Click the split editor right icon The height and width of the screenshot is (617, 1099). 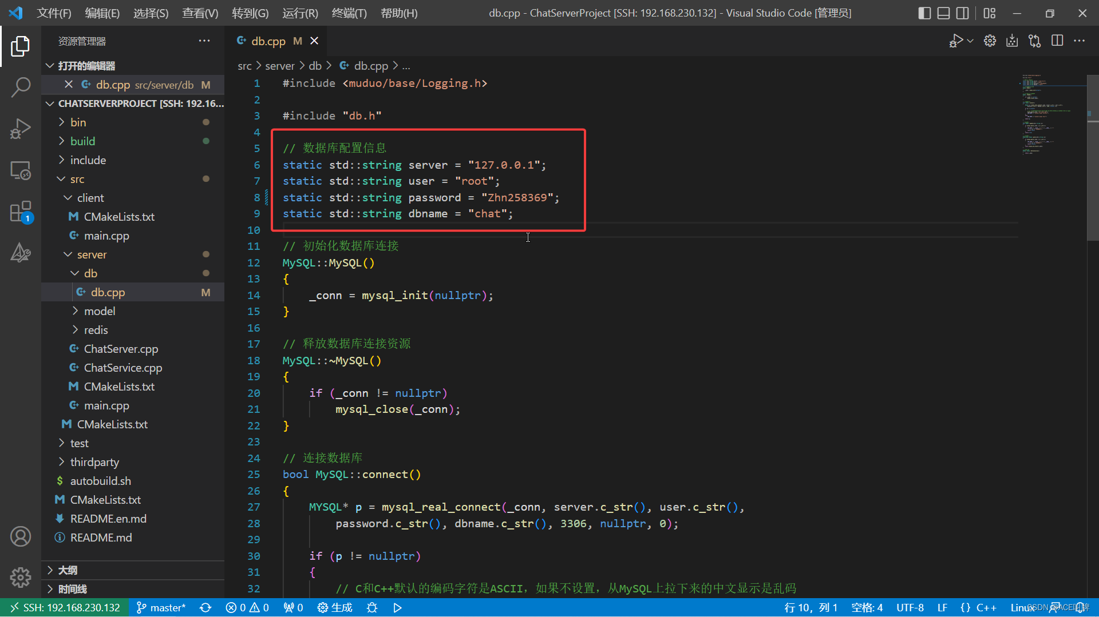[1057, 41]
